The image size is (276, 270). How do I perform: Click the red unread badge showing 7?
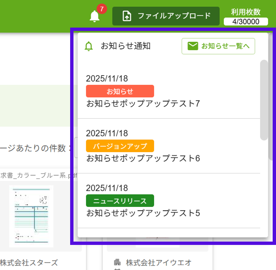pyautogui.click(x=101, y=9)
